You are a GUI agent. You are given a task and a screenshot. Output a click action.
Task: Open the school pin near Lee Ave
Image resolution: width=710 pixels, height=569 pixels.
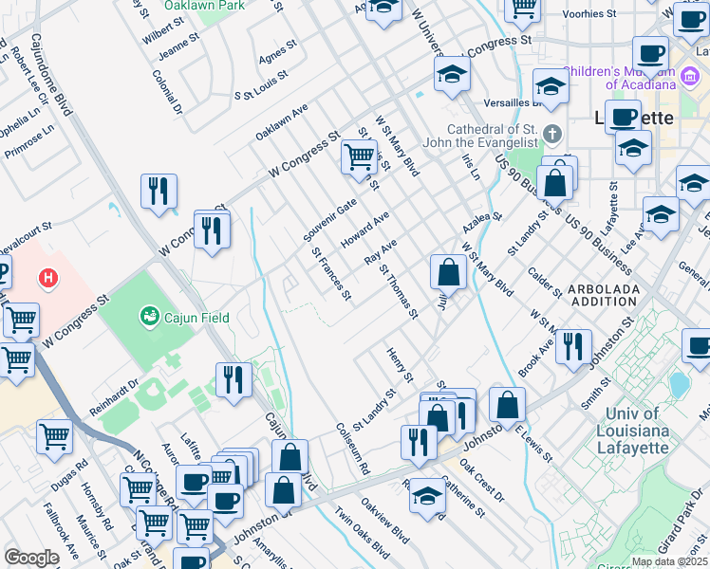[661, 217]
